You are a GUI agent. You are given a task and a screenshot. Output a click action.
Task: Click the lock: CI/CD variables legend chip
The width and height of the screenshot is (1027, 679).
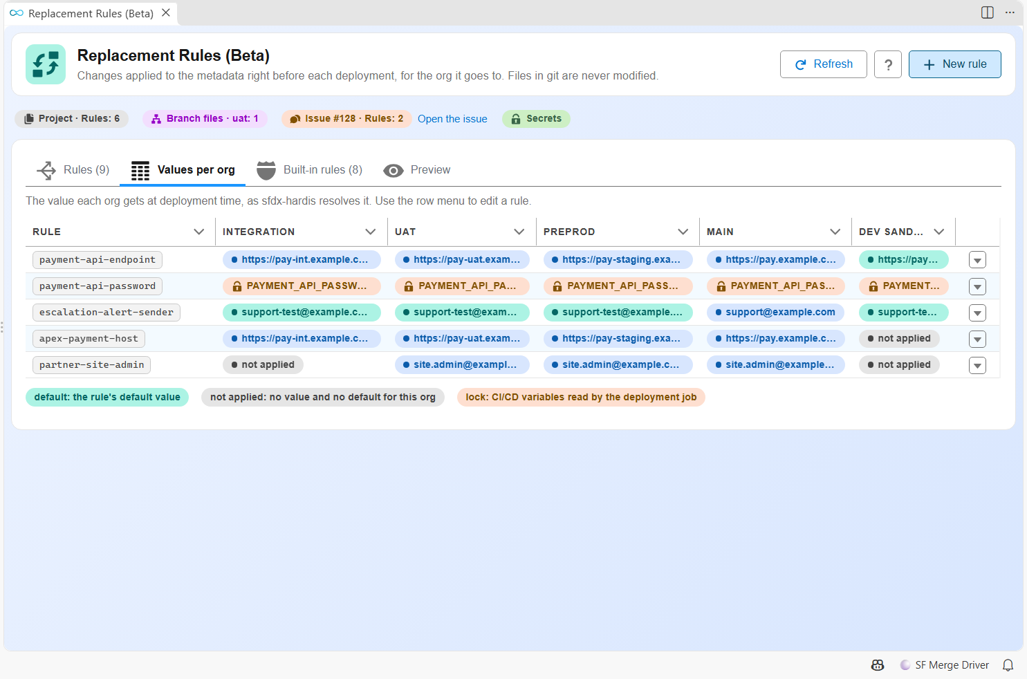(x=581, y=398)
